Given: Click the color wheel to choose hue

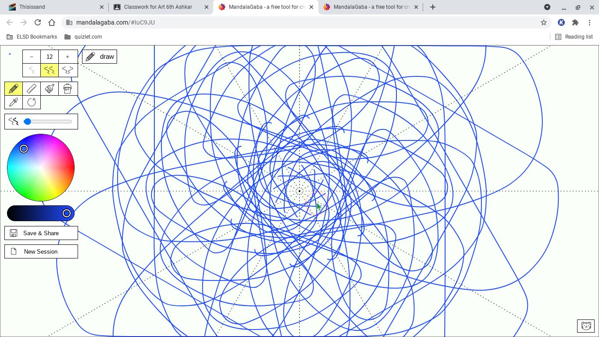Looking at the screenshot, I should [41, 168].
